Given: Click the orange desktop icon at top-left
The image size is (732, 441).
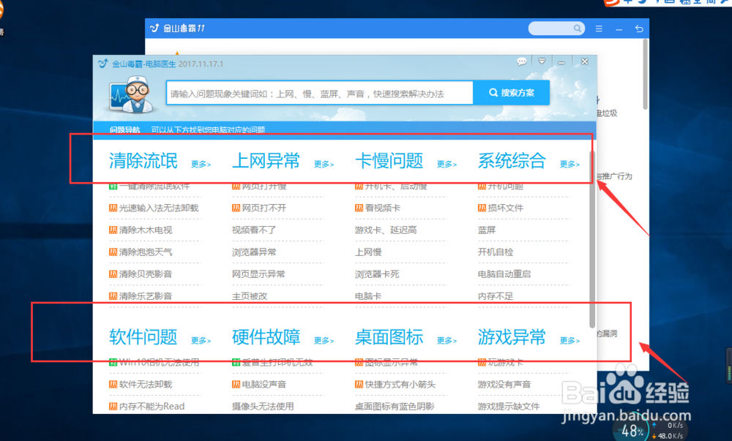Looking at the screenshot, I should click(1, 10).
